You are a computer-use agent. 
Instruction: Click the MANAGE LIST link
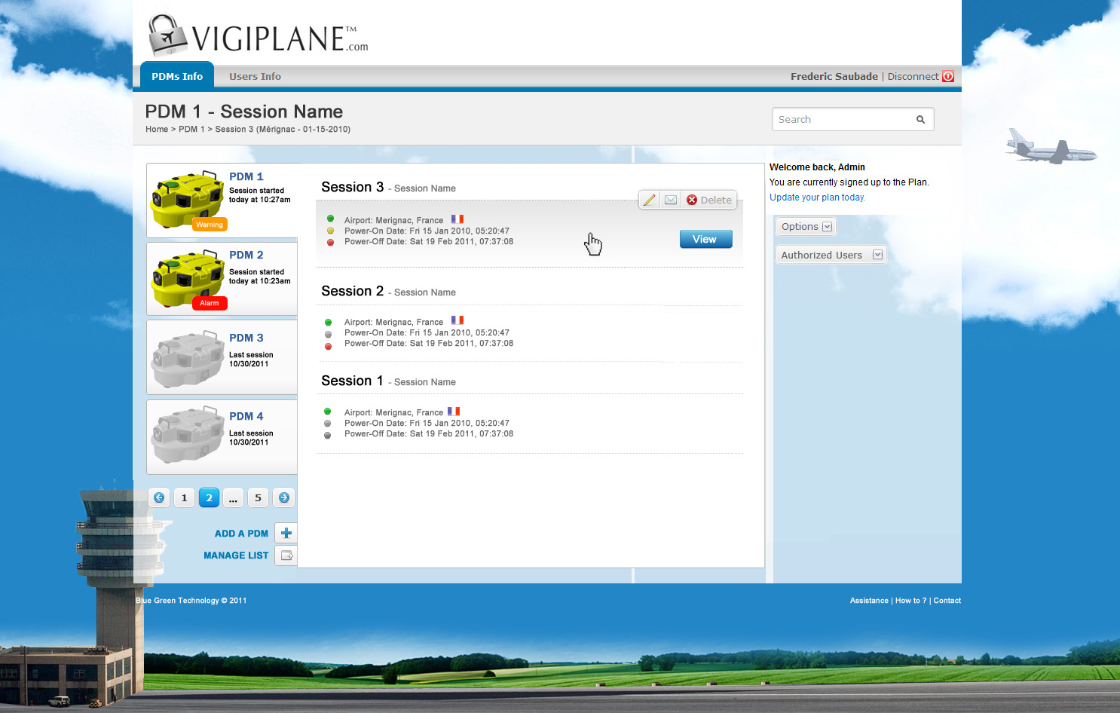tap(236, 555)
